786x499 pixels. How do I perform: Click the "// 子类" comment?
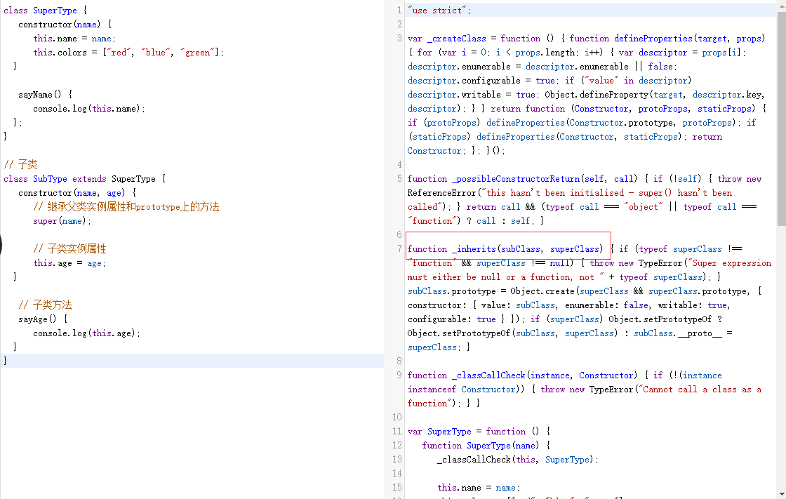[22, 164]
